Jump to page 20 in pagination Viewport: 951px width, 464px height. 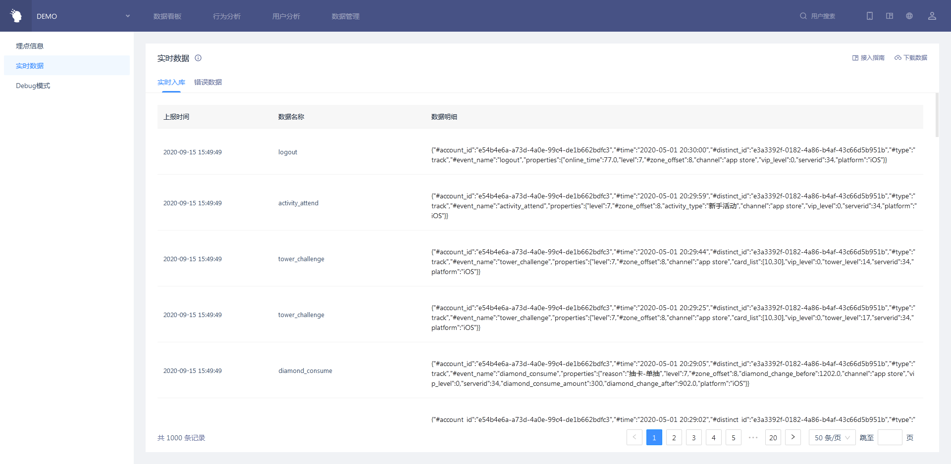(773, 438)
